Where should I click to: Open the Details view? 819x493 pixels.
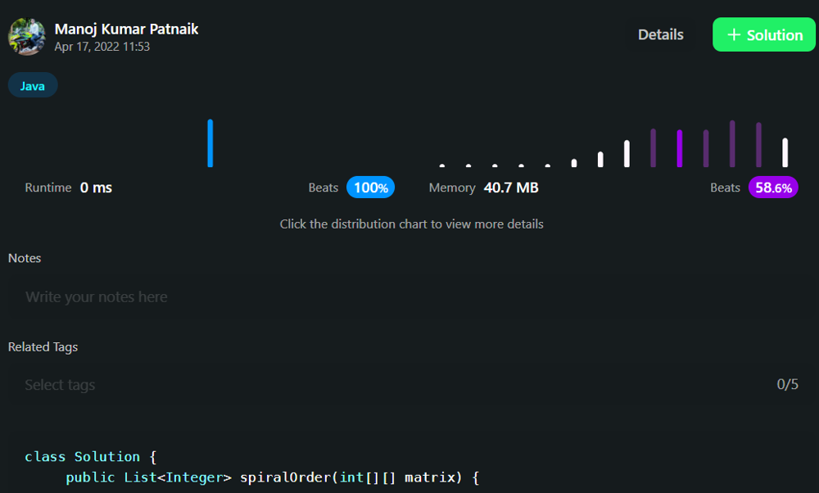660,34
